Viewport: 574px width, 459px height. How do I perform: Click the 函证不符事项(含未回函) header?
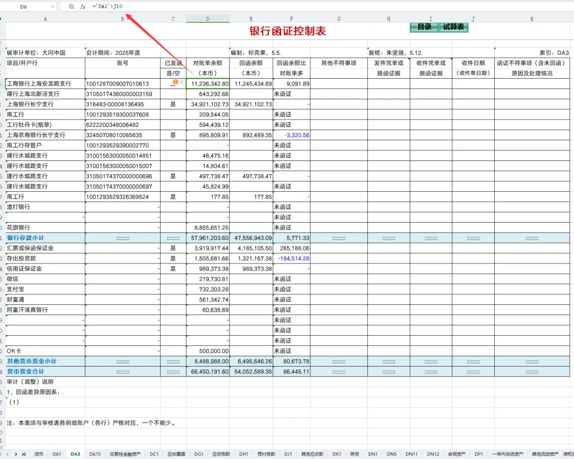point(532,63)
